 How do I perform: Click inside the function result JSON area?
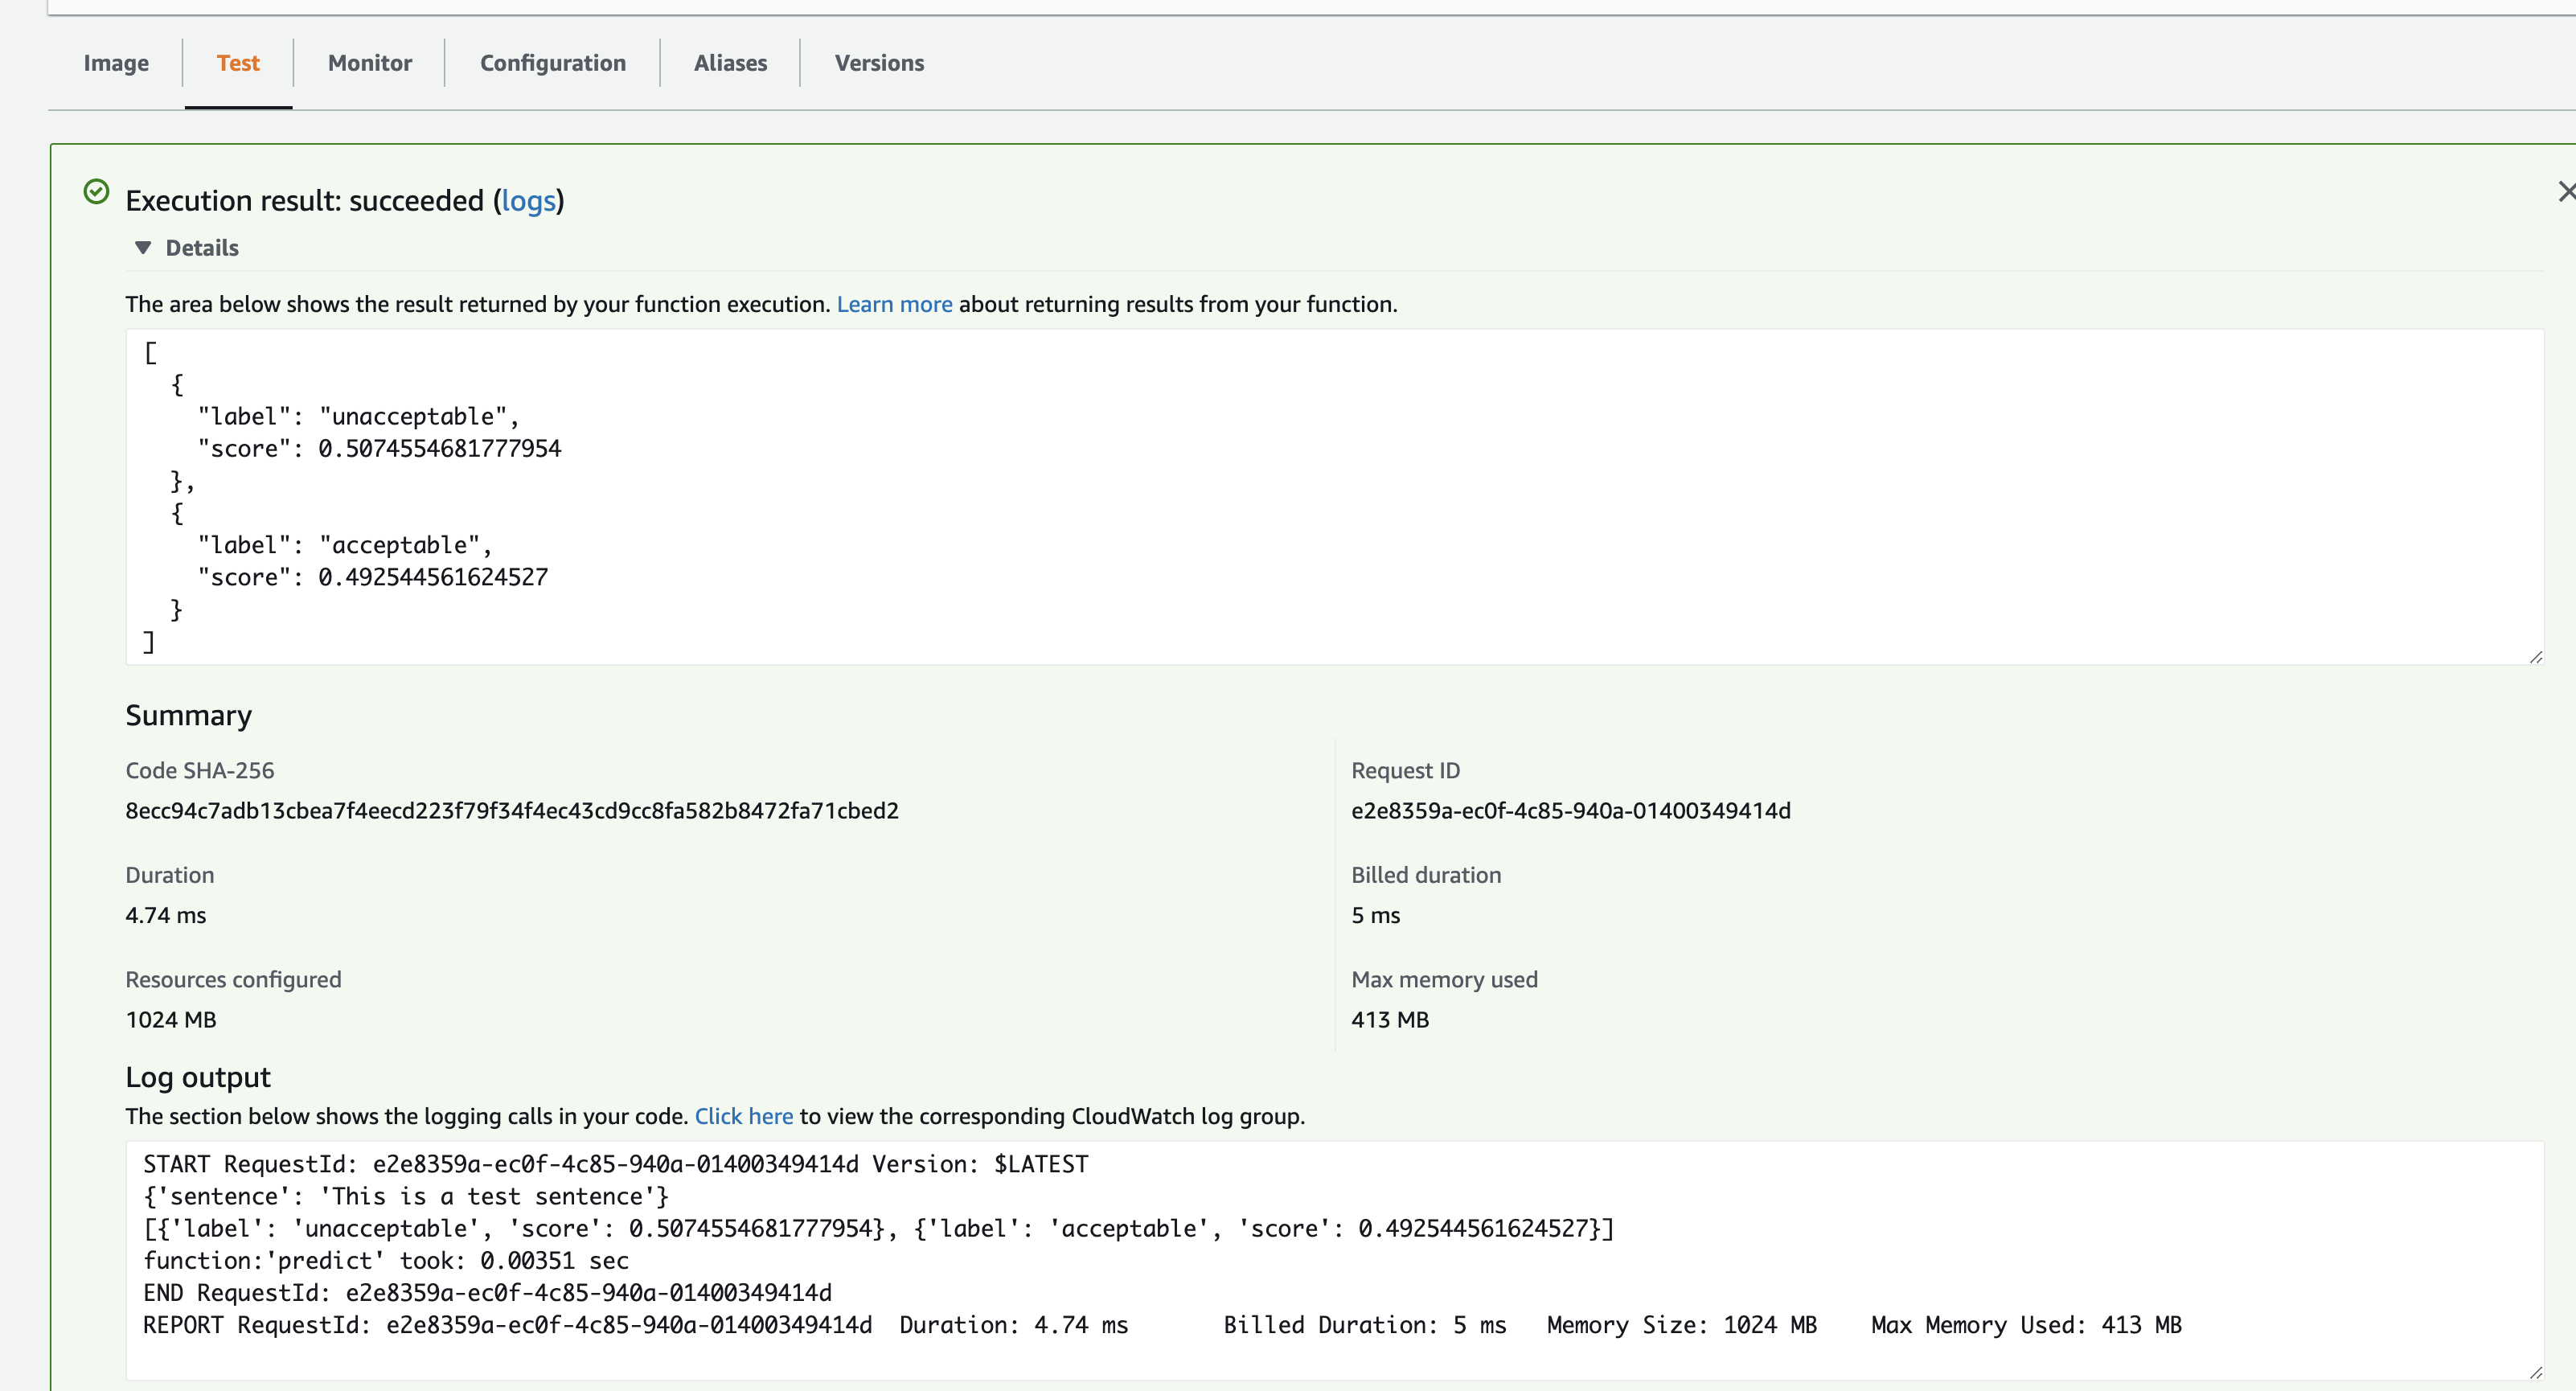(1300, 496)
